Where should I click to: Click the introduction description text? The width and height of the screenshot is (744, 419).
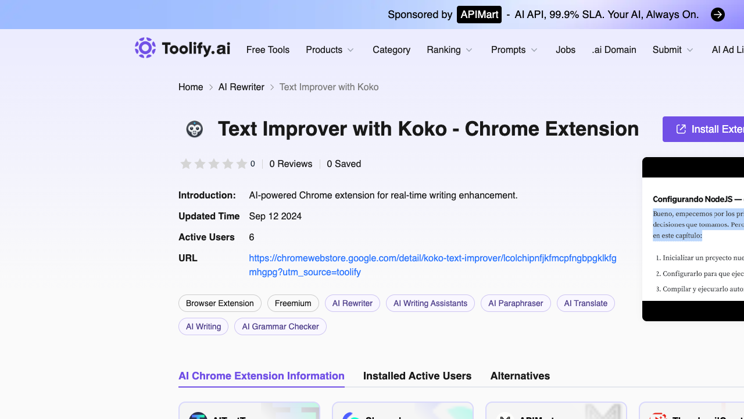383,196
